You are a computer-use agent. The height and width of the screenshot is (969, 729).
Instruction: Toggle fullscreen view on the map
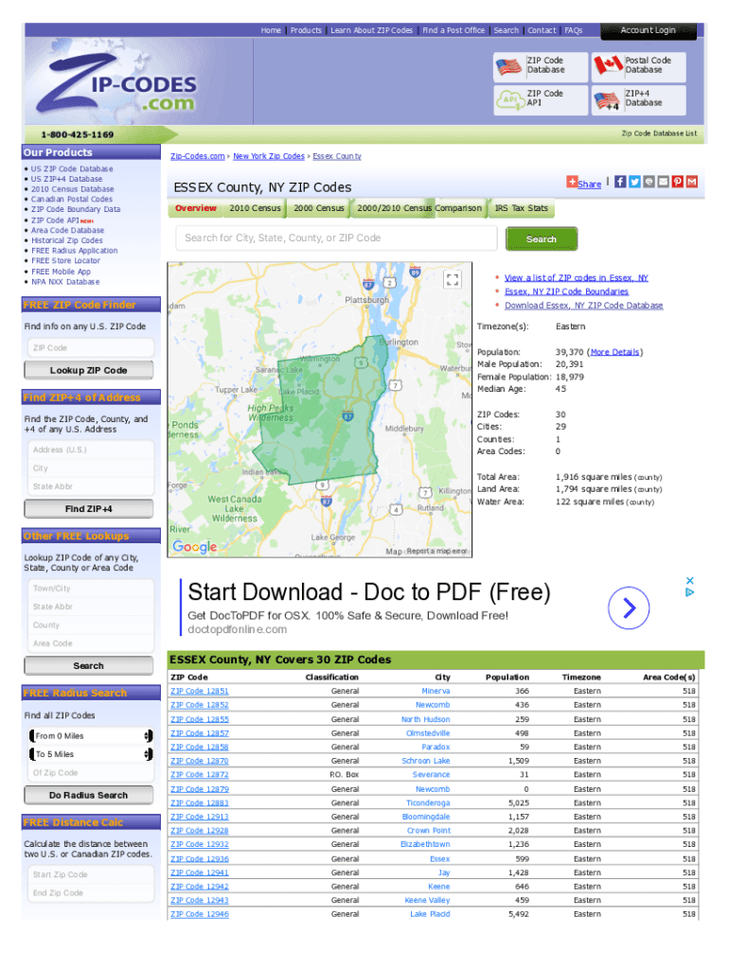click(453, 278)
